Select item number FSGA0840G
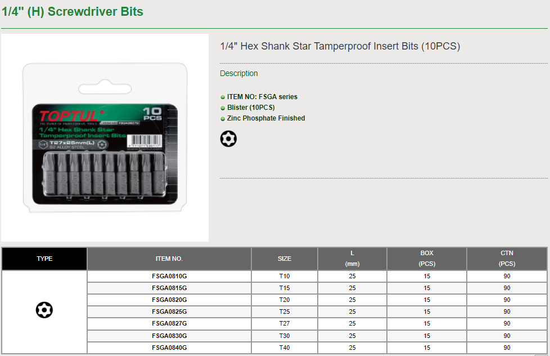The image size is (550, 356). (169, 348)
